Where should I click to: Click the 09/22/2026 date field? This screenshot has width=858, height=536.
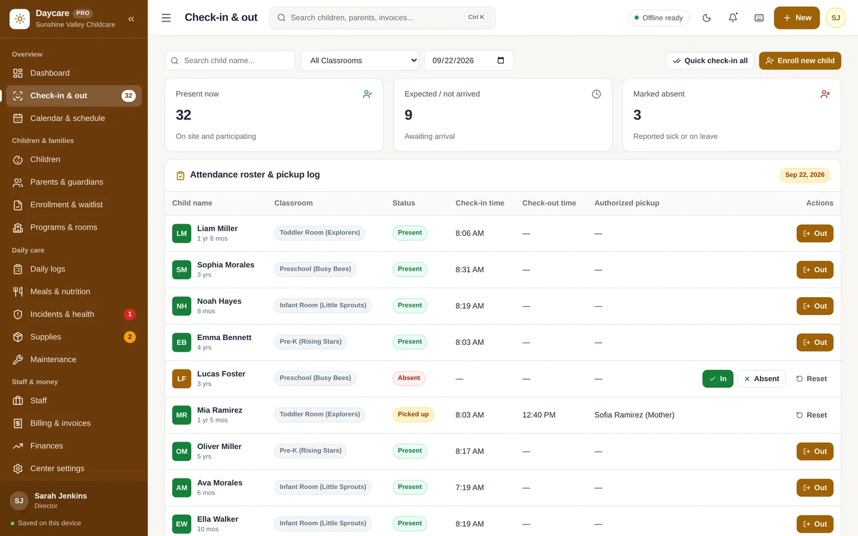click(x=469, y=61)
